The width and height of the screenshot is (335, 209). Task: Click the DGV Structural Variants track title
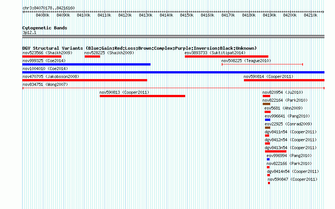(140, 48)
